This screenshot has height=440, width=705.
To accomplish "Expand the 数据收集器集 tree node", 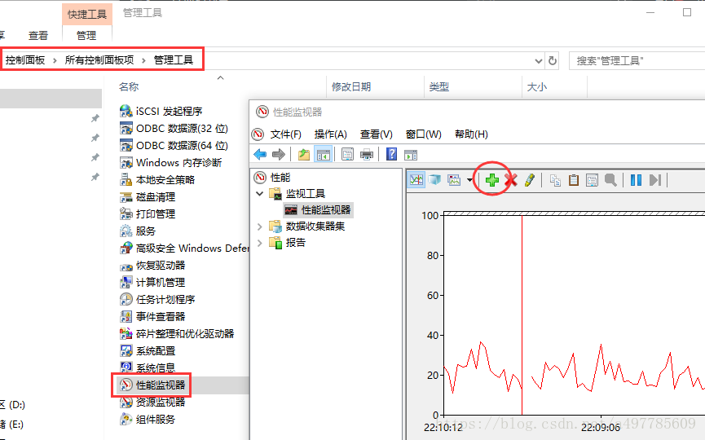I will click(x=260, y=226).
